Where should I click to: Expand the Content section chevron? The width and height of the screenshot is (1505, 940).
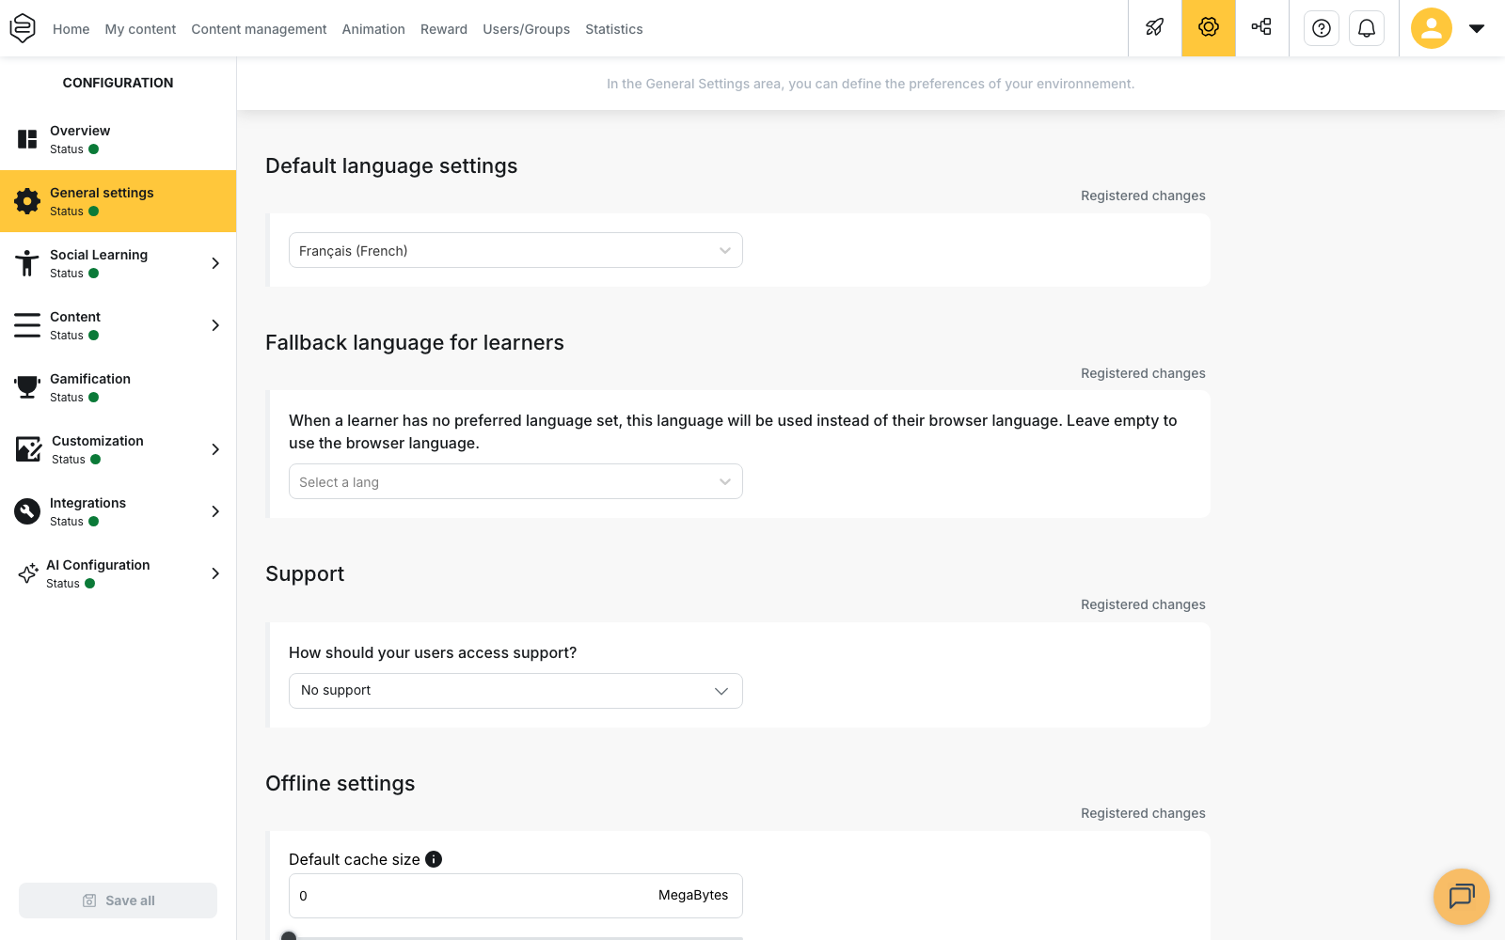[215, 325]
